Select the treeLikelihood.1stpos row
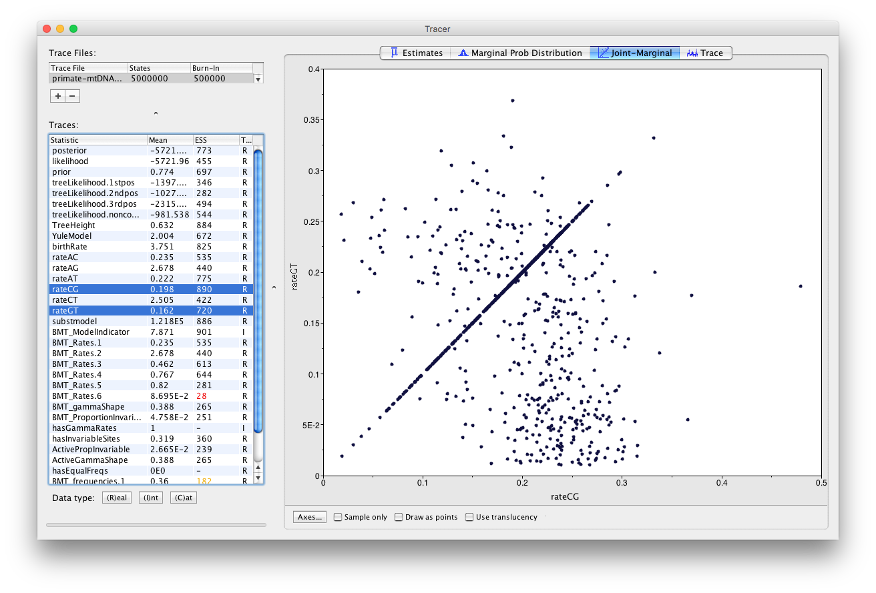This screenshot has width=876, height=593. click(152, 183)
